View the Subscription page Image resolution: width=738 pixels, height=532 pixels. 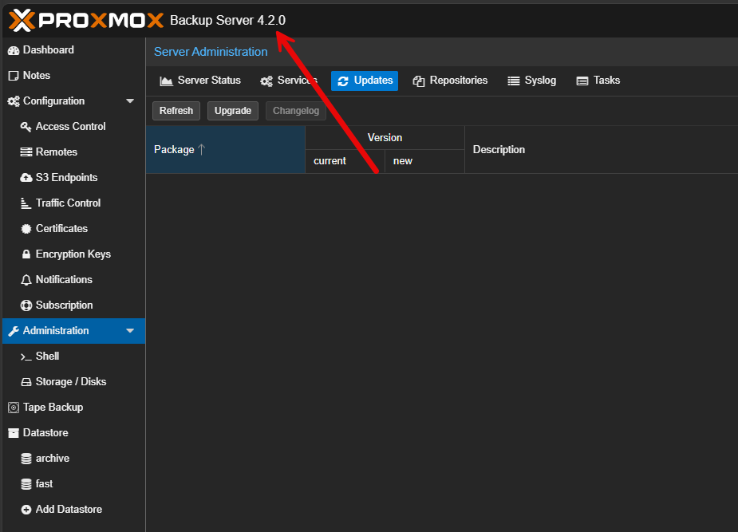point(74,305)
